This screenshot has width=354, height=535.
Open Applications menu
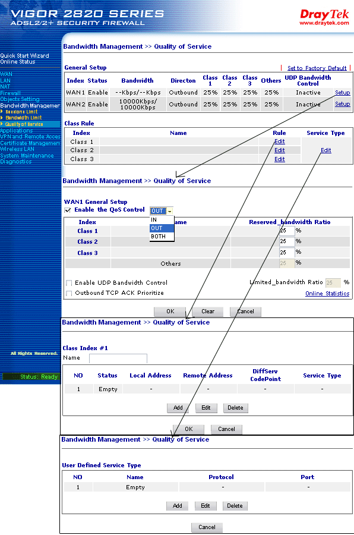17,131
